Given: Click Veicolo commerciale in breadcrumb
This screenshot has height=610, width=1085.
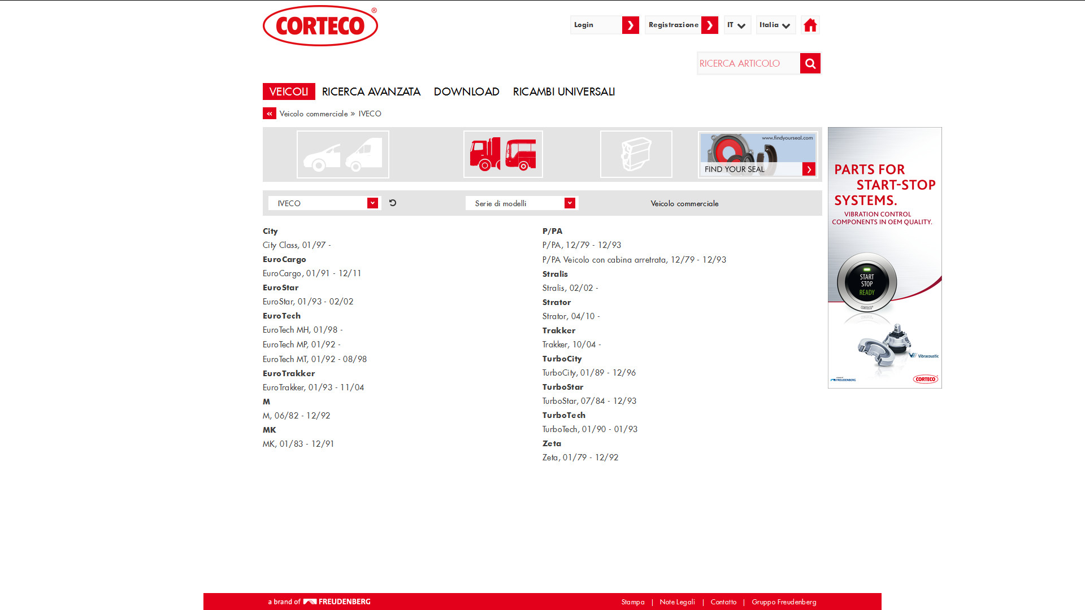Looking at the screenshot, I should [314, 114].
